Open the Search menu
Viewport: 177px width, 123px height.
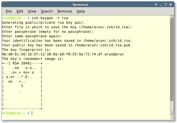(47, 11)
